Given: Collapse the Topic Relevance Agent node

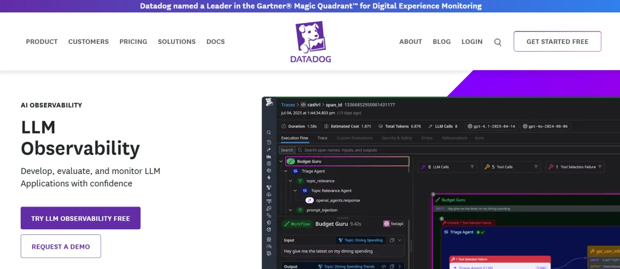Looking at the screenshot, I should pyautogui.click(x=296, y=191).
